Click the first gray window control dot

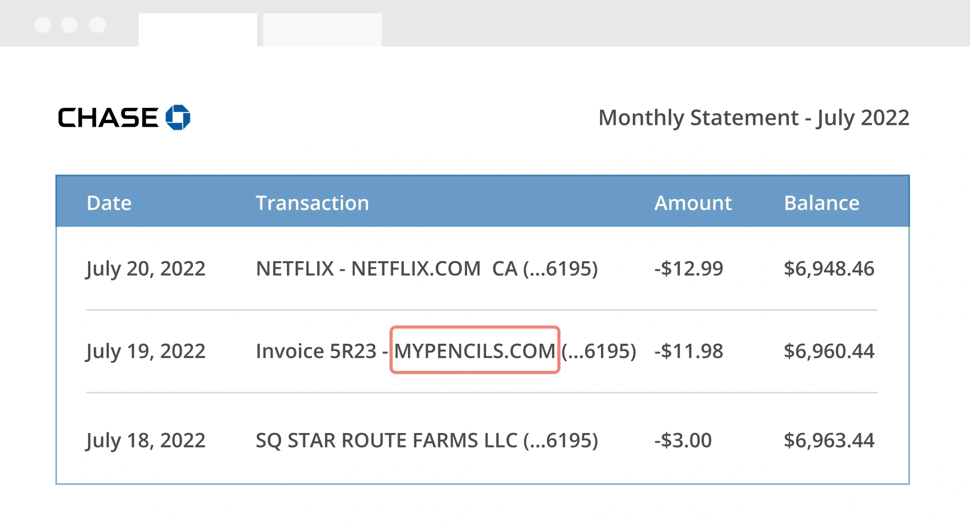point(43,25)
